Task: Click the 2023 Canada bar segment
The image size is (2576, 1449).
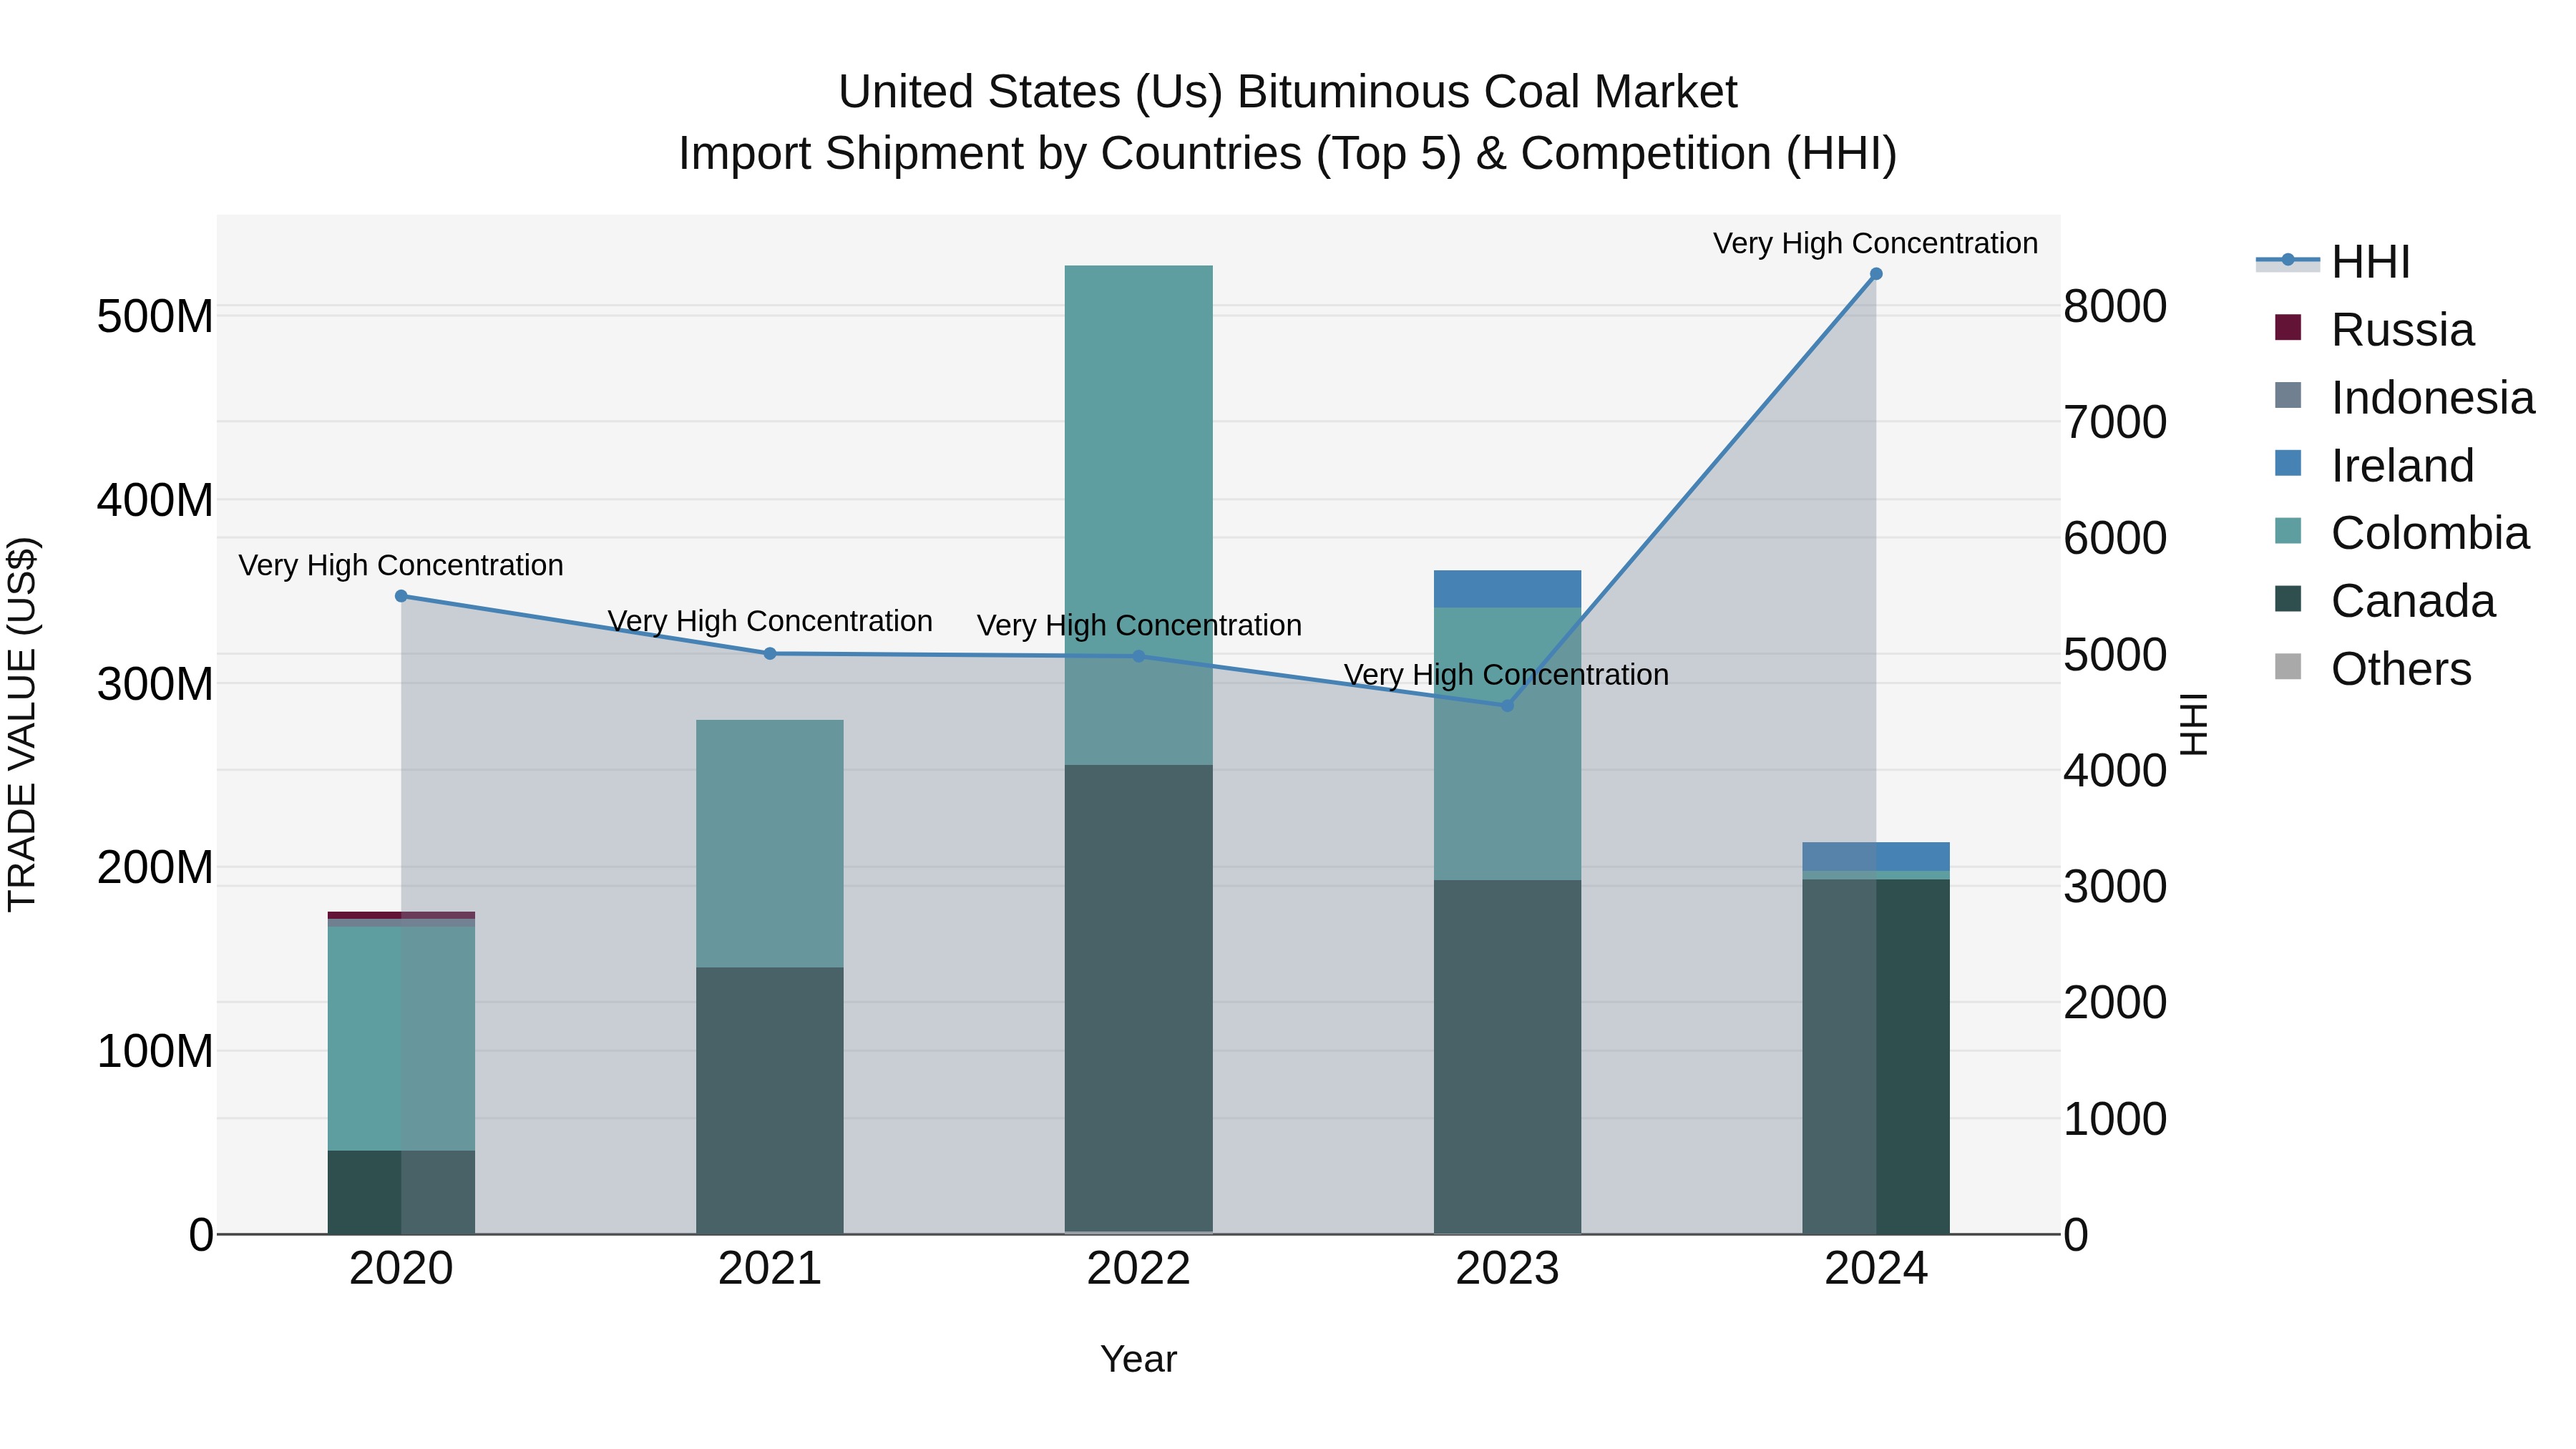Action: (1508, 1057)
